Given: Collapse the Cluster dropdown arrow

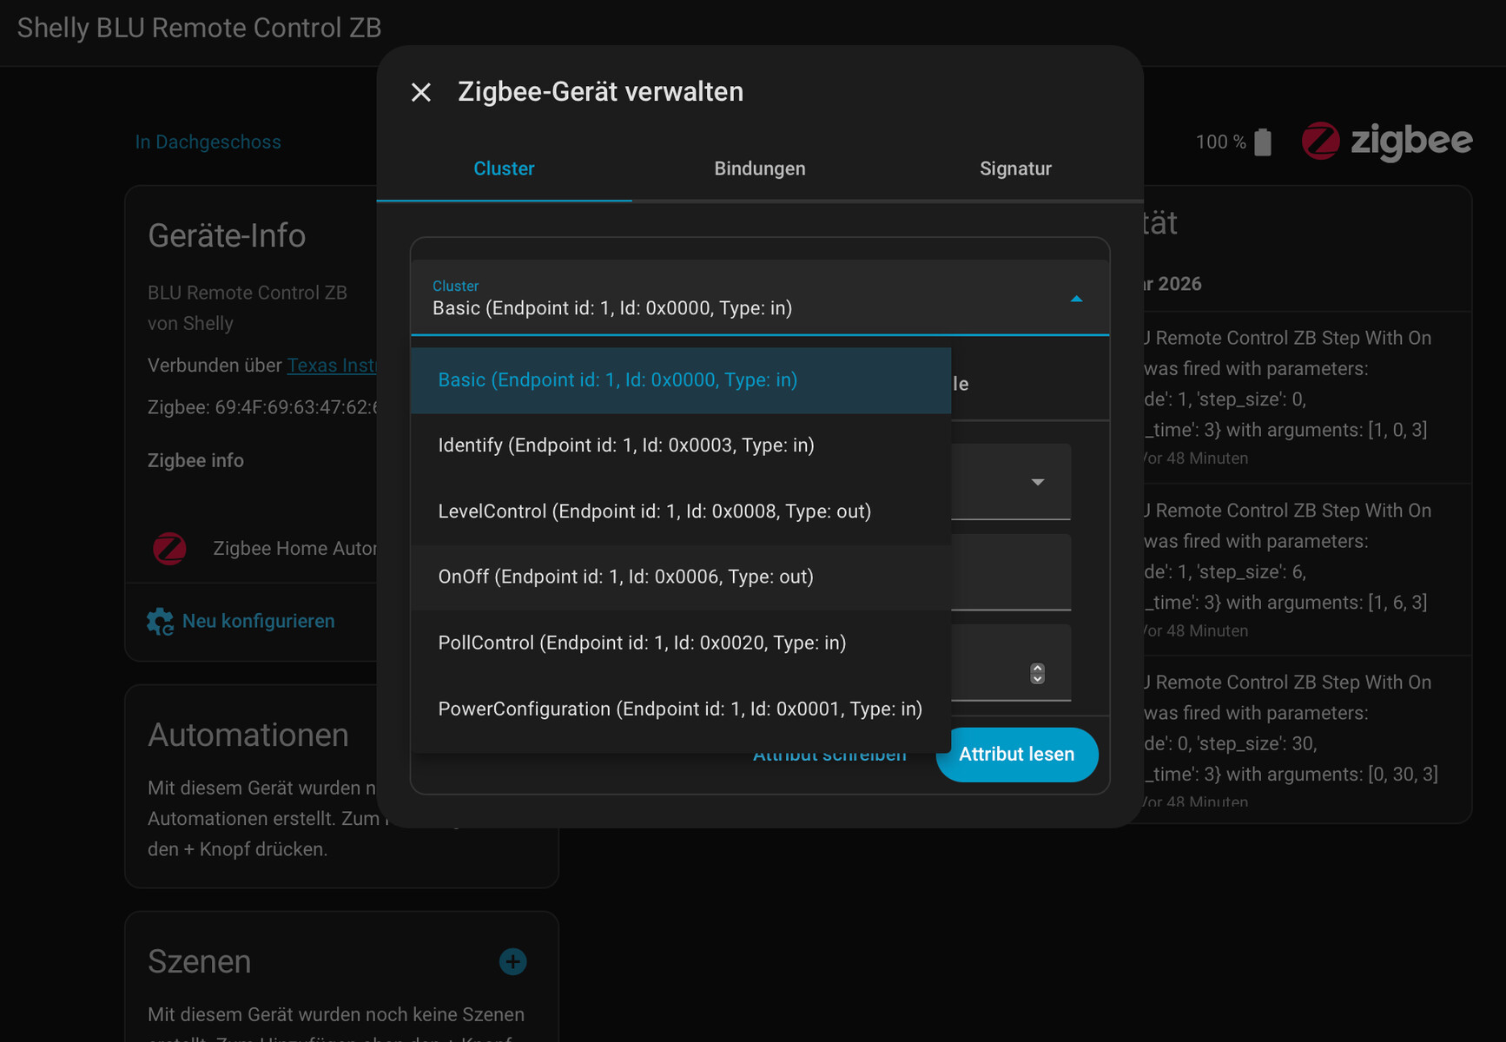Looking at the screenshot, I should click(x=1076, y=299).
